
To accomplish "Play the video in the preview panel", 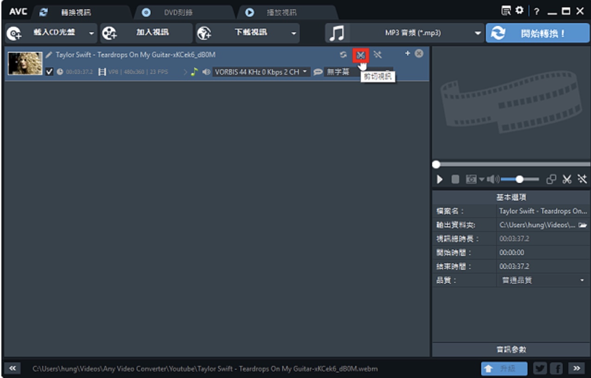I will coord(440,179).
